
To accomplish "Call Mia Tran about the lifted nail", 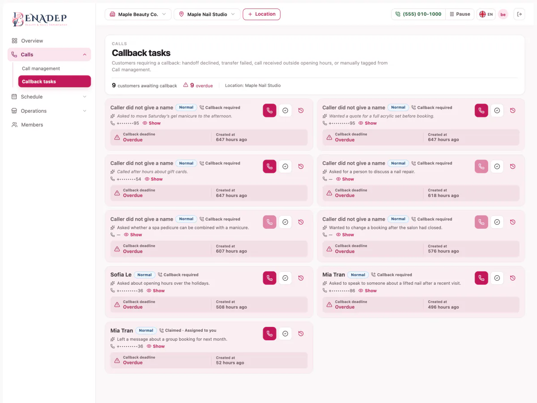I will (x=482, y=278).
